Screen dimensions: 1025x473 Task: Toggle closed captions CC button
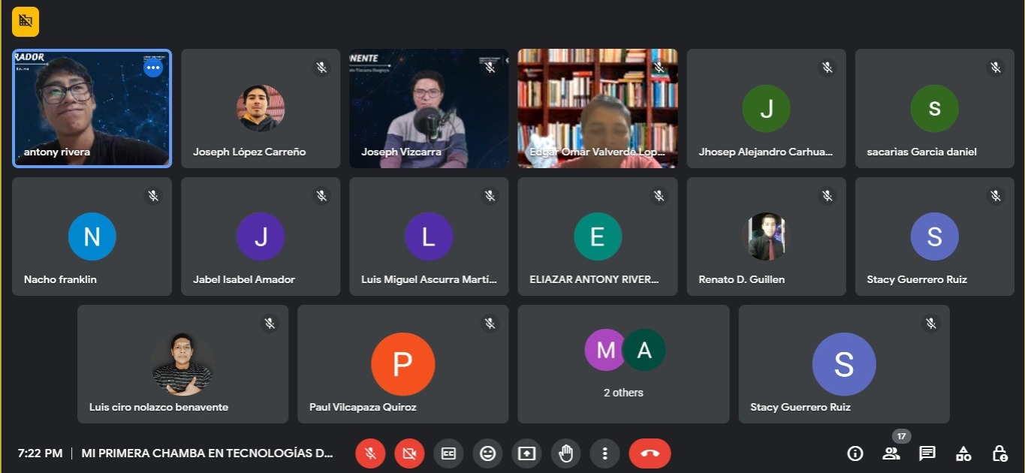point(449,453)
